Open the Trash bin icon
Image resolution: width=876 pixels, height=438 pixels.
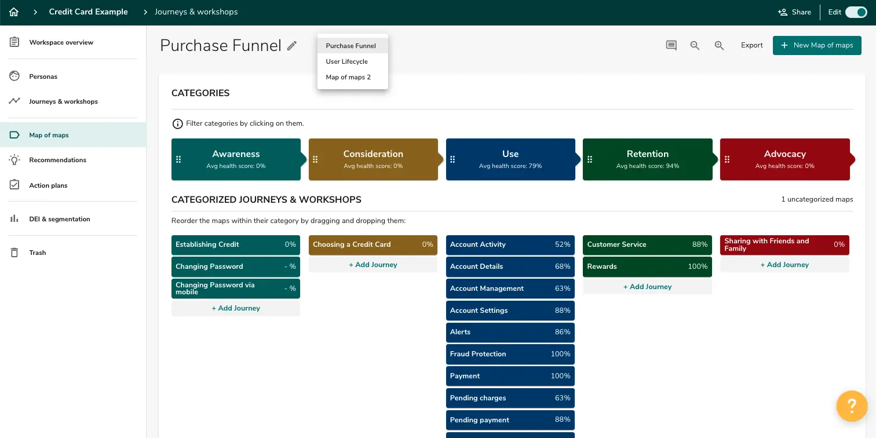(x=14, y=252)
